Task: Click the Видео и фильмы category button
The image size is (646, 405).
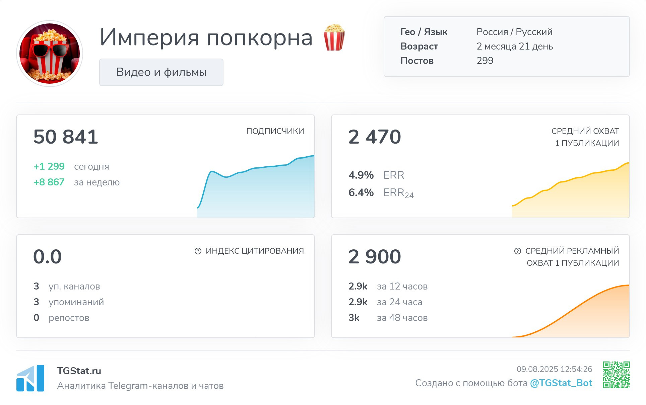Action: point(161,72)
